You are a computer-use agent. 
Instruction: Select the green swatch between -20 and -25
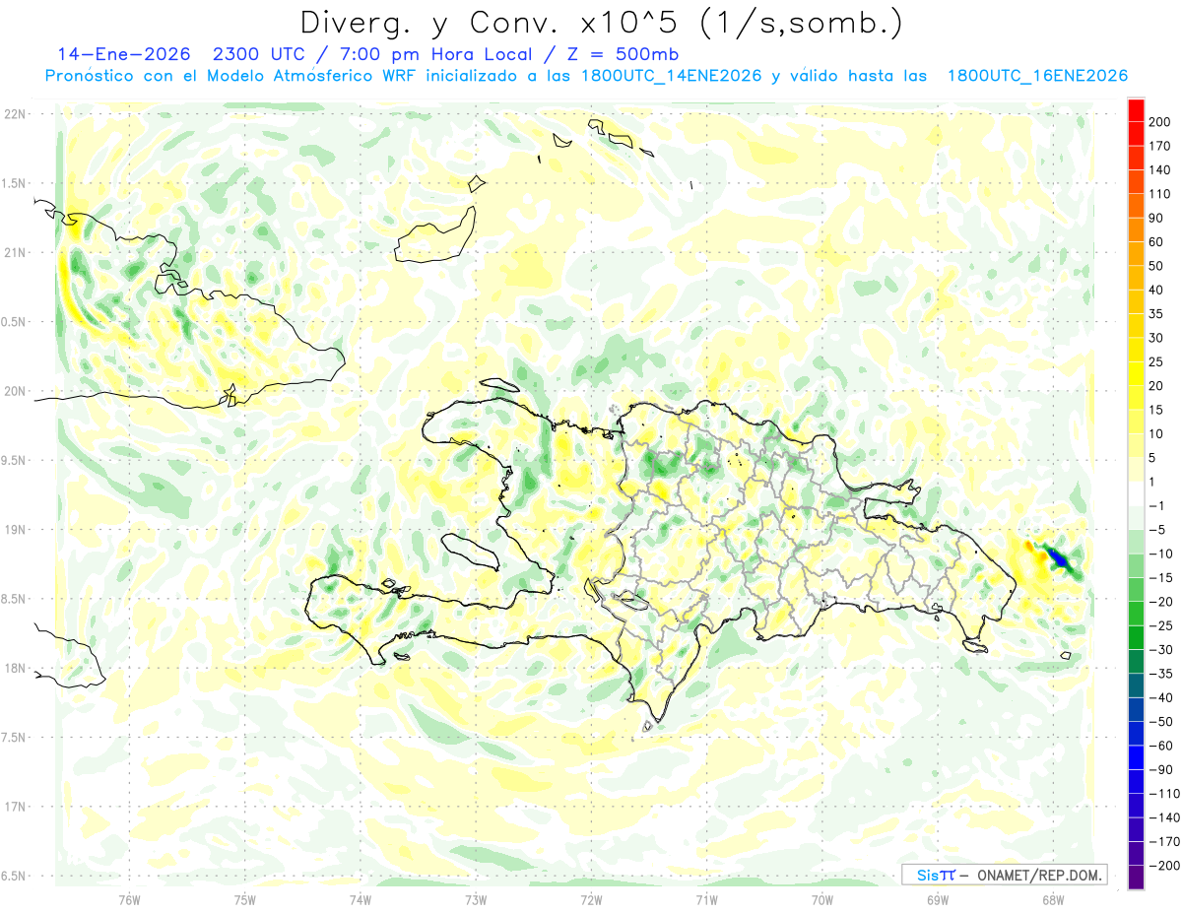1136,614
